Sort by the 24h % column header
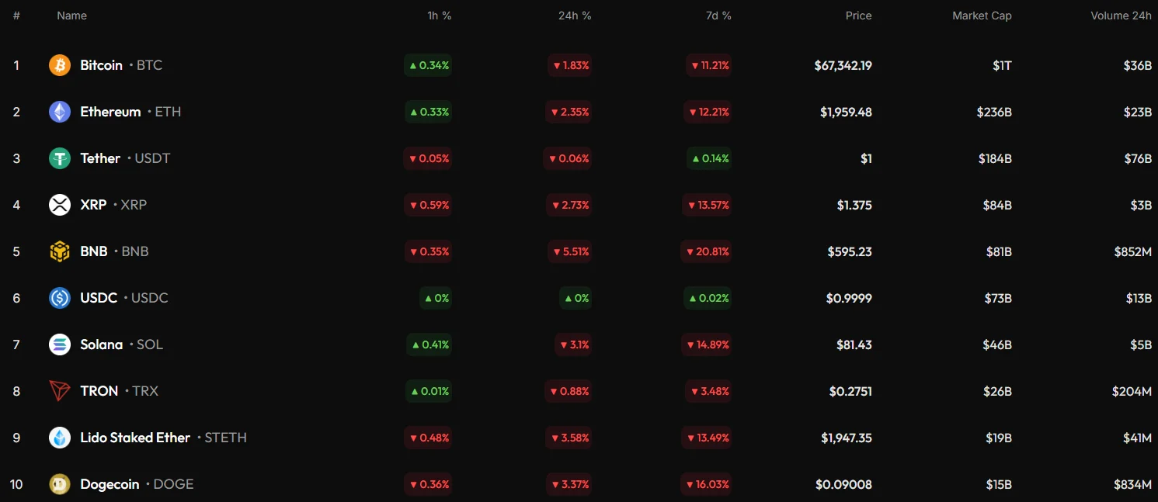The width and height of the screenshot is (1158, 502). [574, 16]
